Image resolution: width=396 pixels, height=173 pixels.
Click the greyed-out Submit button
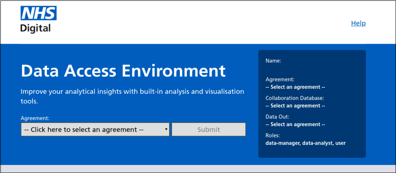click(x=208, y=130)
